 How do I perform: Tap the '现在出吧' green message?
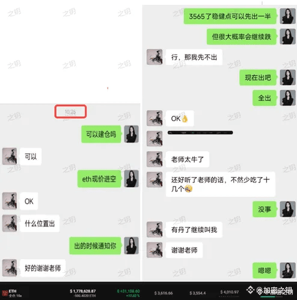click(x=258, y=77)
